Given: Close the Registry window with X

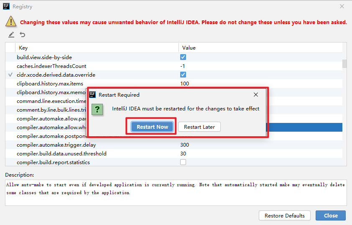Looking at the screenshot, I should (x=342, y=7).
